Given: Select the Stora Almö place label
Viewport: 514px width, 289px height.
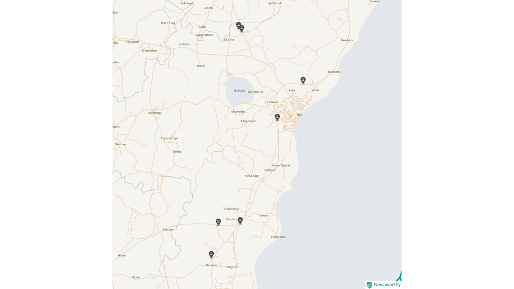Looking at the screenshot, I should [x=252, y=176].
